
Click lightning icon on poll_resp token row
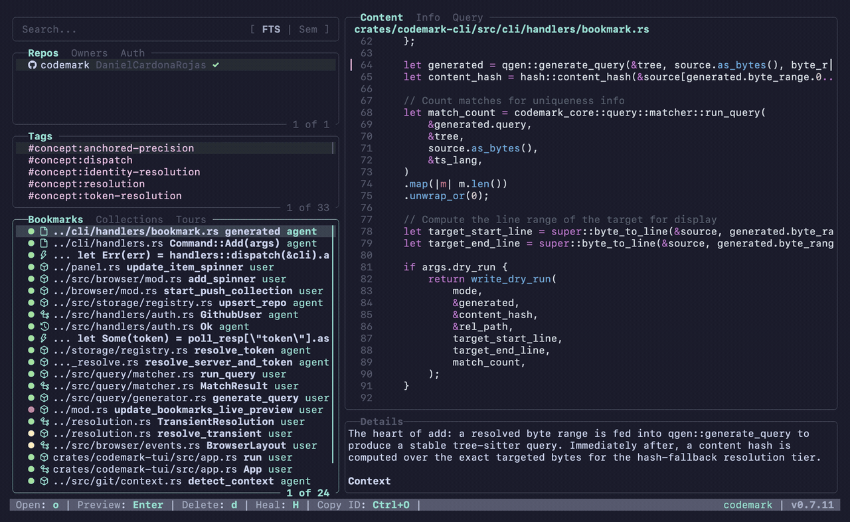(x=44, y=339)
